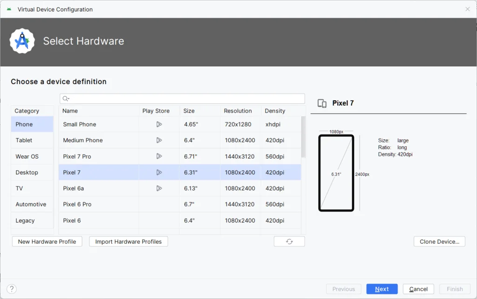This screenshot has height=299, width=477.
Task: Click the 6.71" size cell
Action: coord(200,156)
